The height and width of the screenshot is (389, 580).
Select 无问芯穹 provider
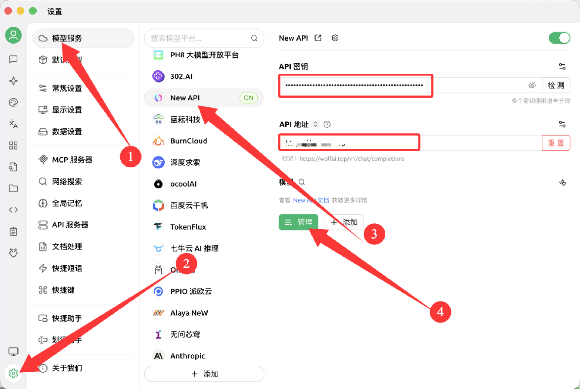(x=204, y=334)
